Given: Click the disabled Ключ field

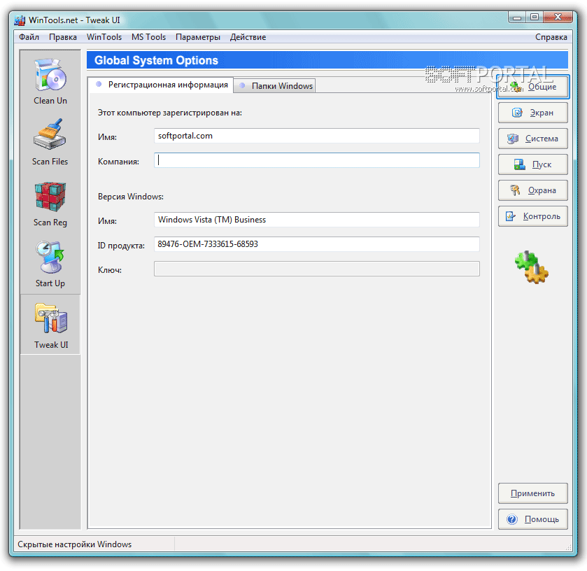Looking at the screenshot, I should point(317,269).
